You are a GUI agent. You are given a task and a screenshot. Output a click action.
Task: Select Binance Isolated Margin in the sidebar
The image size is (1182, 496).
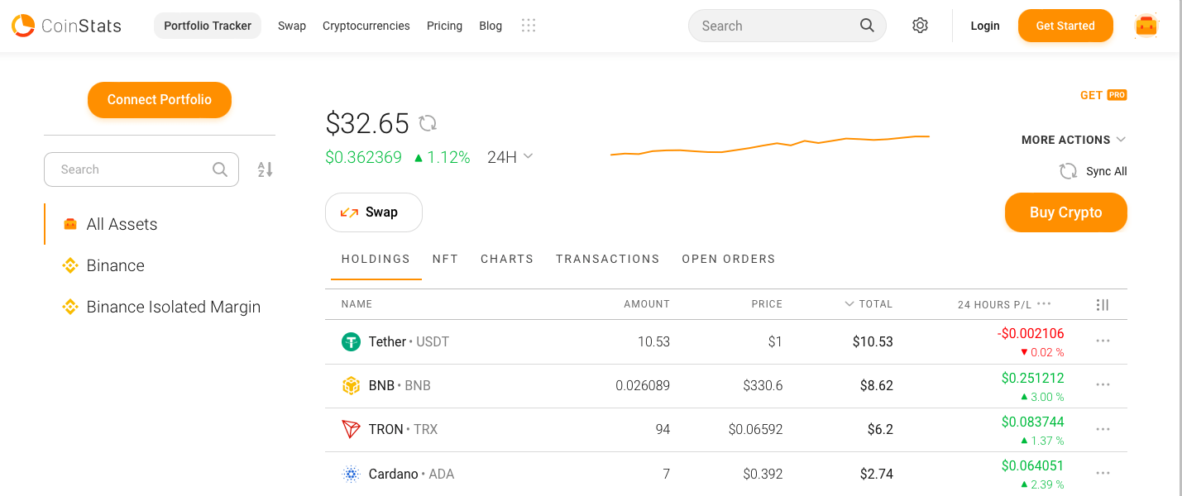pyautogui.click(x=173, y=307)
